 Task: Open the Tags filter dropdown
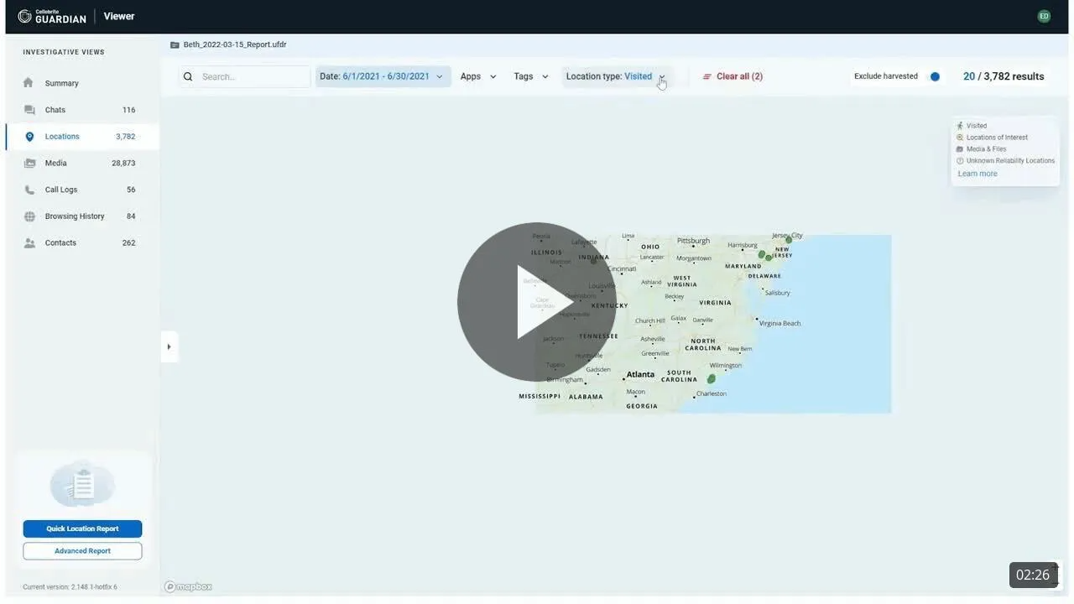pyautogui.click(x=531, y=76)
